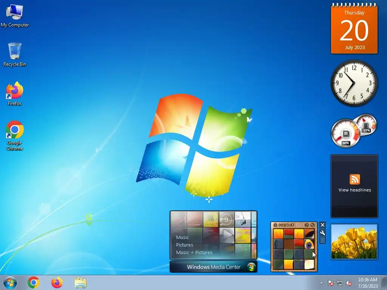The width and height of the screenshot is (387, 290).
Task: Select the Google Chrome desktop shortcut
Action: (x=15, y=136)
